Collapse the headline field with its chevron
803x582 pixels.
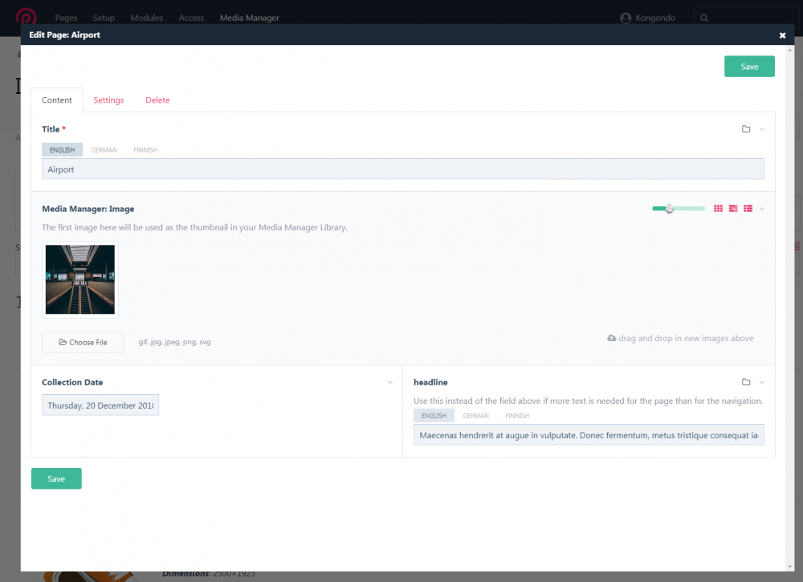point(762,382)
